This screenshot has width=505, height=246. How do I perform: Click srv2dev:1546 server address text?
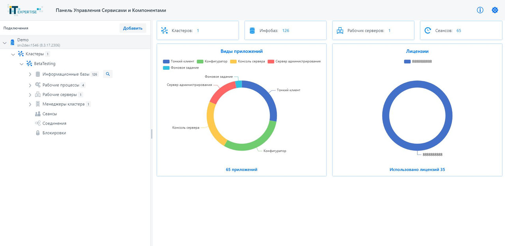point(39,45)
